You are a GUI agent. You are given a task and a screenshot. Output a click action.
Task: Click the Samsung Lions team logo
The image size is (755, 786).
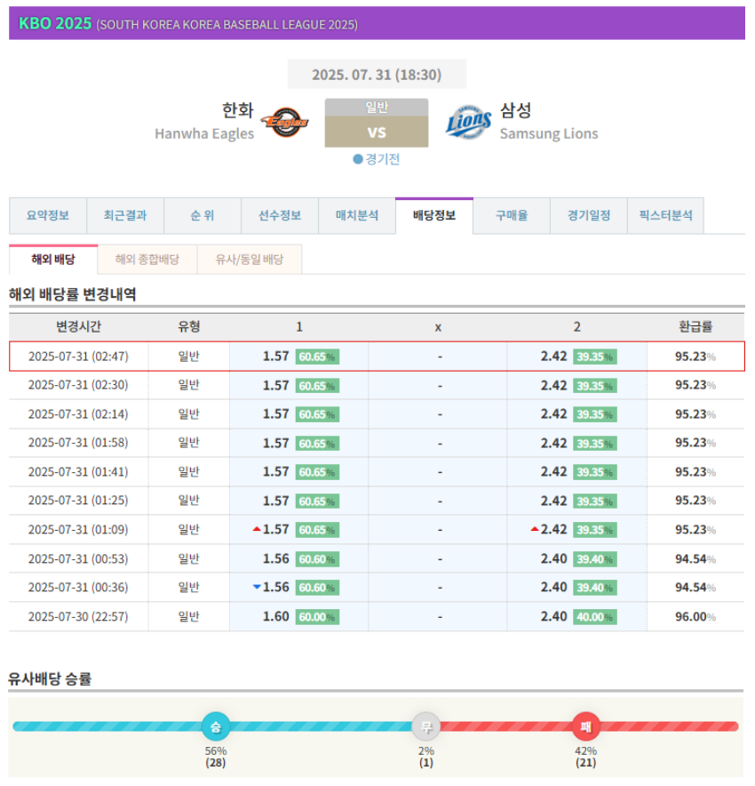468,122
